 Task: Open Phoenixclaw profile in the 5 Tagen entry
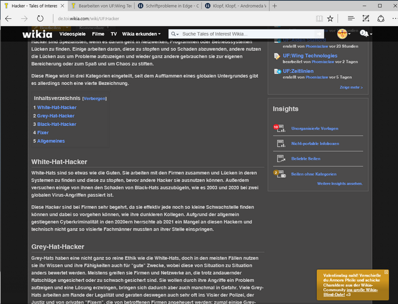pyautogui.click(x=316, y=77)
